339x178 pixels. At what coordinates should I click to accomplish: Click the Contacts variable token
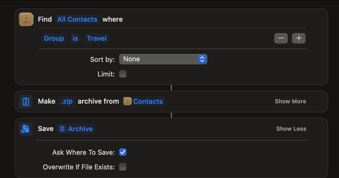[x=148, y=101]
